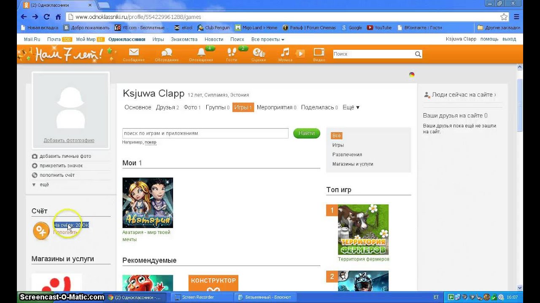The height and width of the screenshot is (303, 540).
Task: Click 'Аватария - мир твоей мечты' link
Action: pyautogui.click(x=146, y=236)
